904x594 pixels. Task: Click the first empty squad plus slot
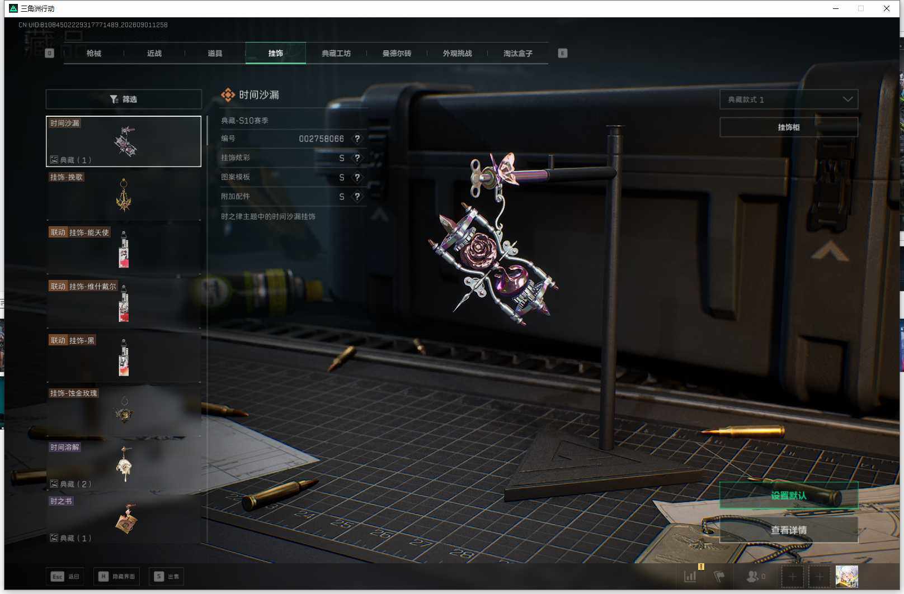[x=792, y=576]
